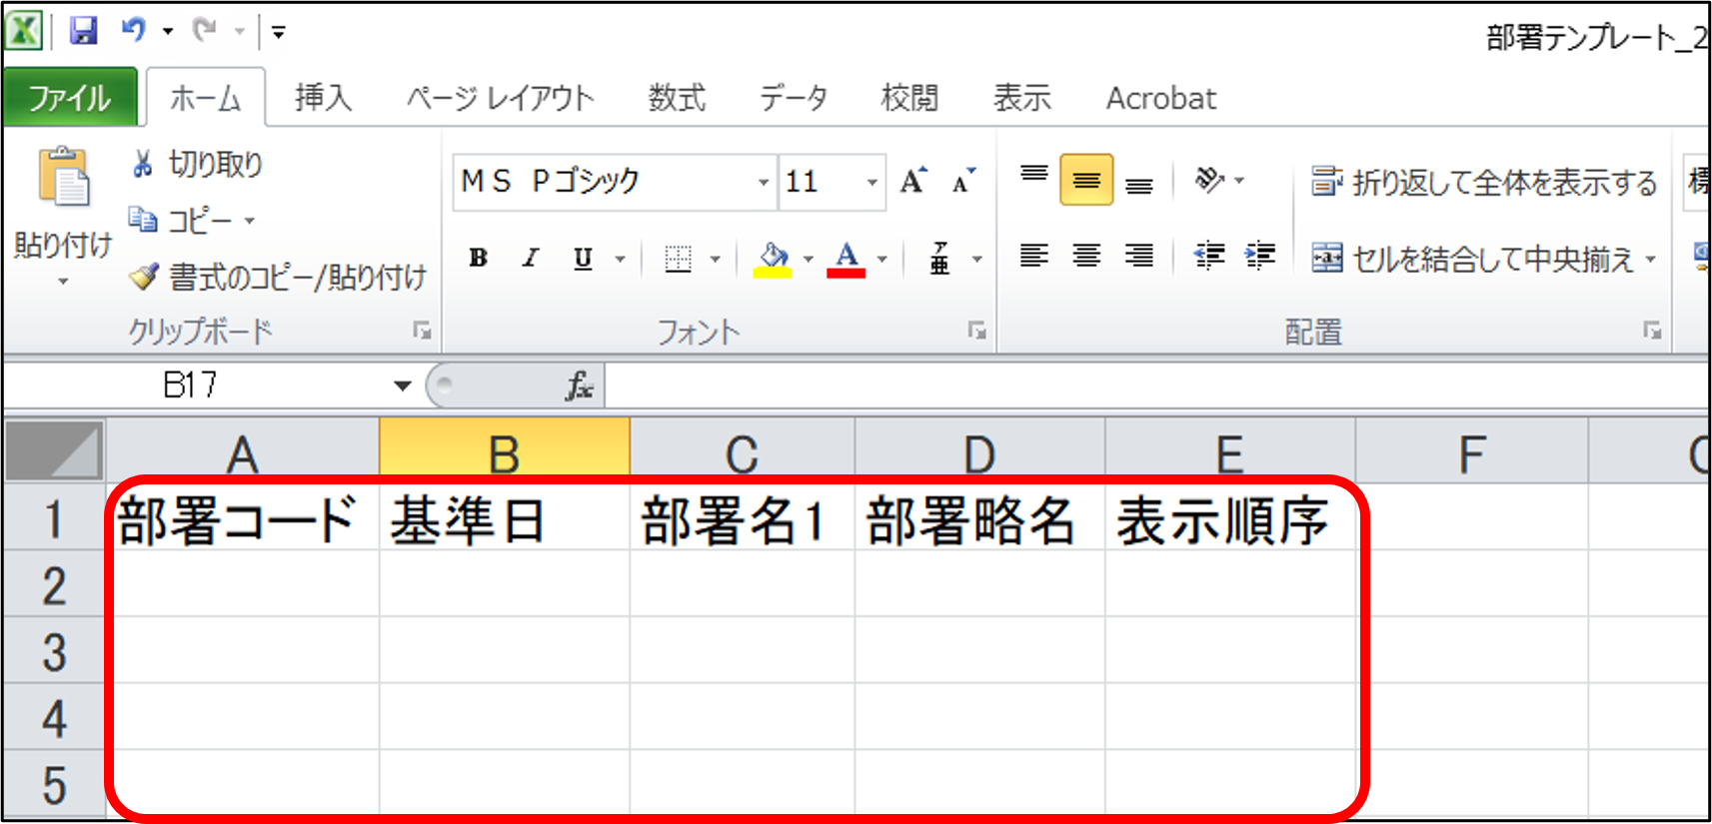The width and height of the screenshot is (1712, 824).
Task: Toggle middle vertical alignment
Action: pos(1087,180)
